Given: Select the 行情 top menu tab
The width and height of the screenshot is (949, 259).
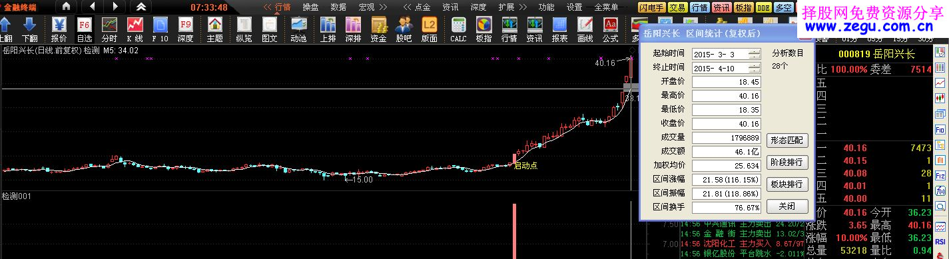Looking at the screenshot, I should [283, 7].
